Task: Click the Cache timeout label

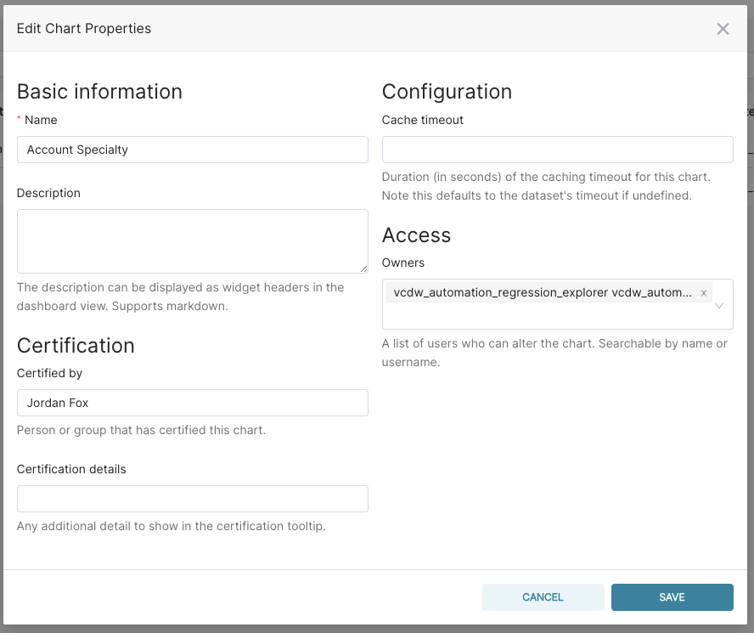Action: click(423, 121)
